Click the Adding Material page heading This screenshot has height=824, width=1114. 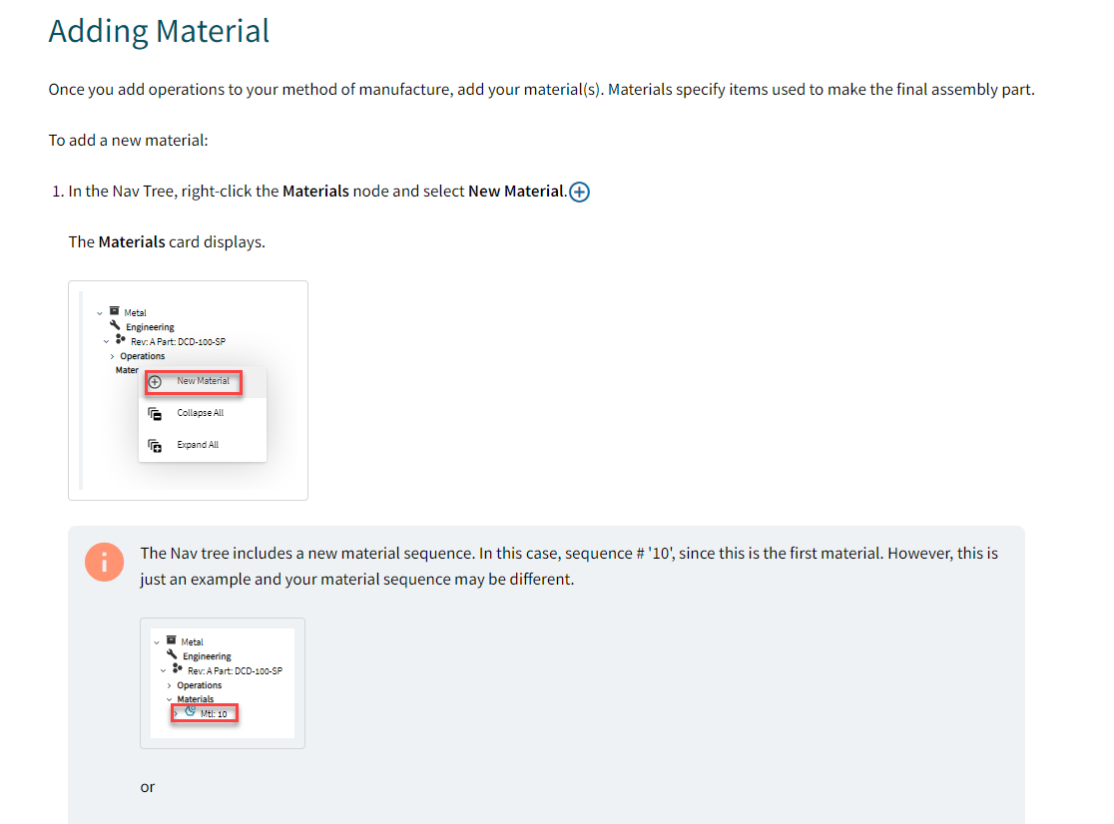click(x=159, y=31)
